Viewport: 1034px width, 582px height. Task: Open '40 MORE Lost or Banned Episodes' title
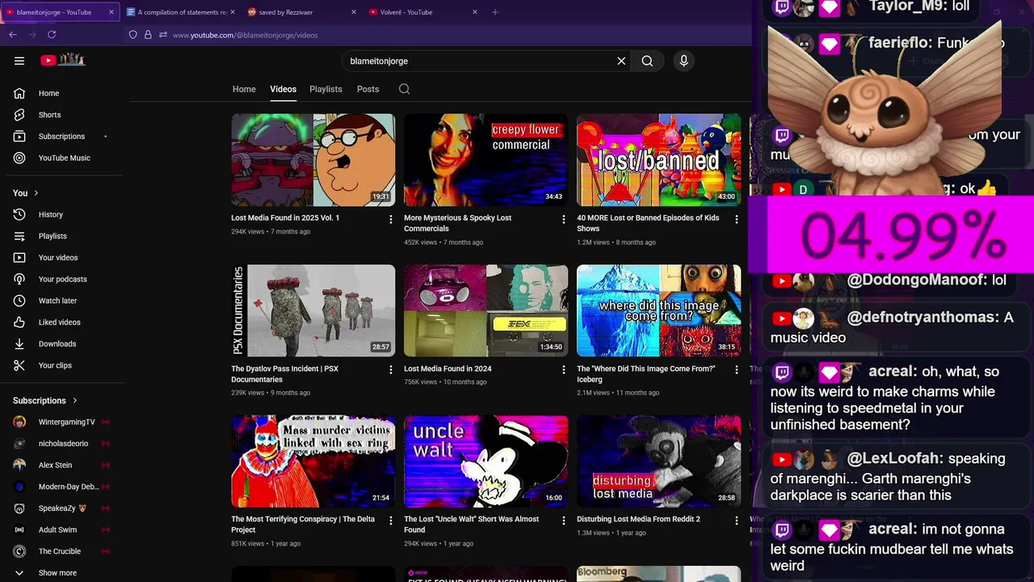pyautogui.click(x=648, y=222)
